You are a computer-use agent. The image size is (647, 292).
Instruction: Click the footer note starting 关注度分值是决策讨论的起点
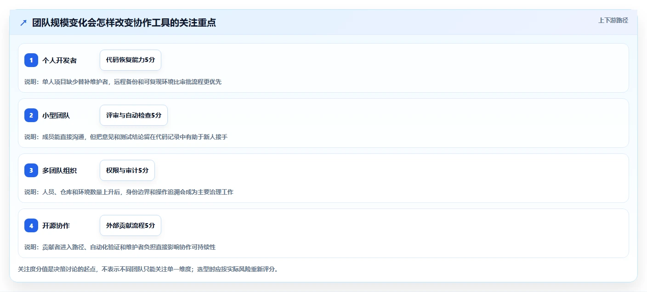click(148, 269)
